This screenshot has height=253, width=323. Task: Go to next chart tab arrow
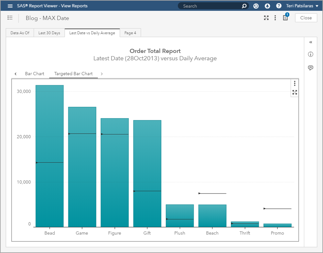point(102,74)
